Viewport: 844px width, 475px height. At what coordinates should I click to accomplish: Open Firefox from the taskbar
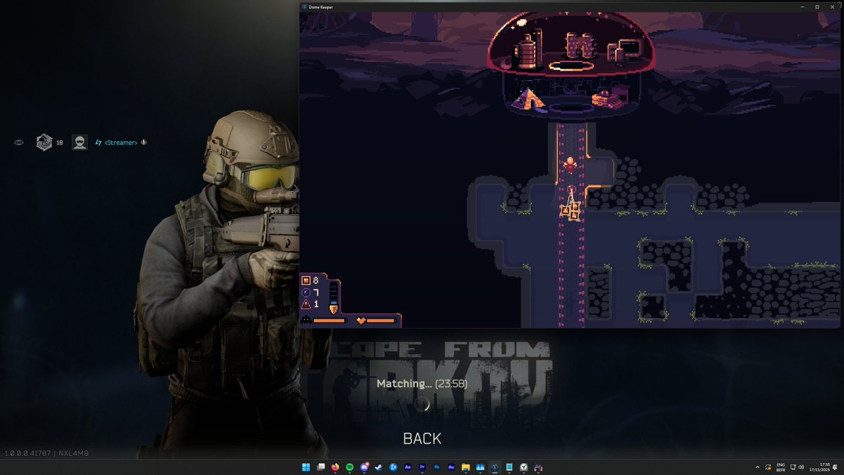(x=335, y=467)
